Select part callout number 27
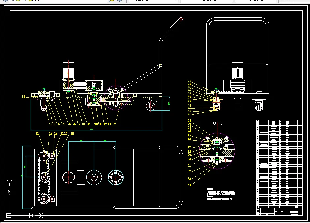This screenshot has height=223, width=310. [189, 147]
